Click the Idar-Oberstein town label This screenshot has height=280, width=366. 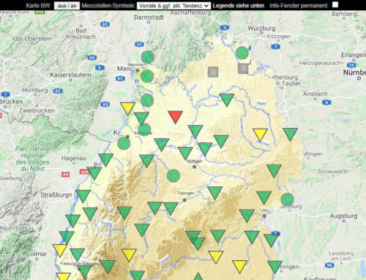point(32,39)
